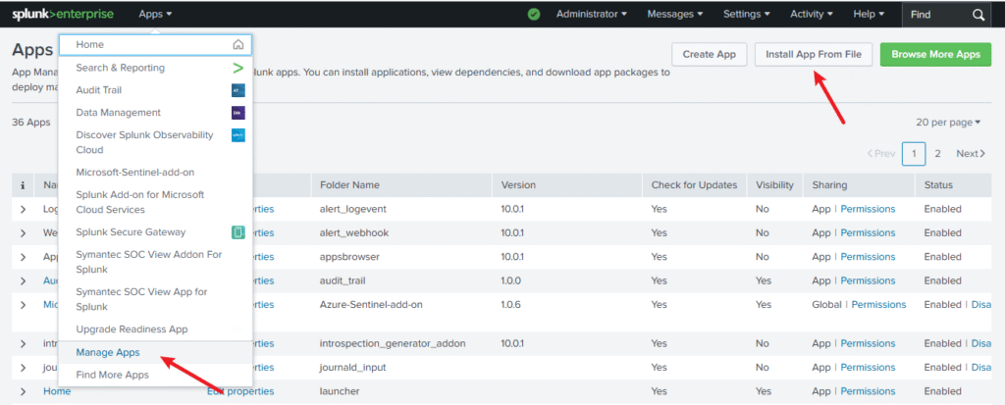Open the Administrator dropdown menu
Viewport: 1005px width, 405px height.
(592, 15)
